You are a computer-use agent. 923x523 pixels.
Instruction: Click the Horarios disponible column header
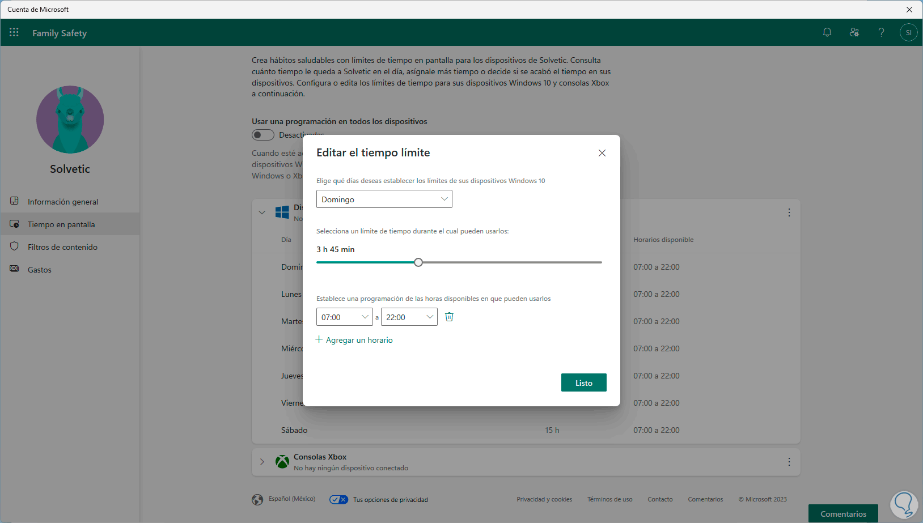[663, 240]
